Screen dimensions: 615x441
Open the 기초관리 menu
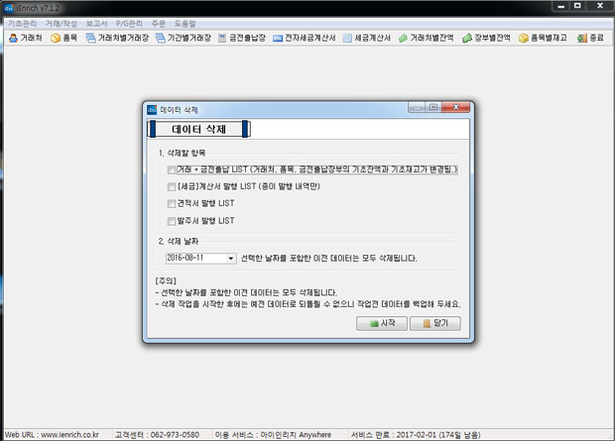pos(20,22)
